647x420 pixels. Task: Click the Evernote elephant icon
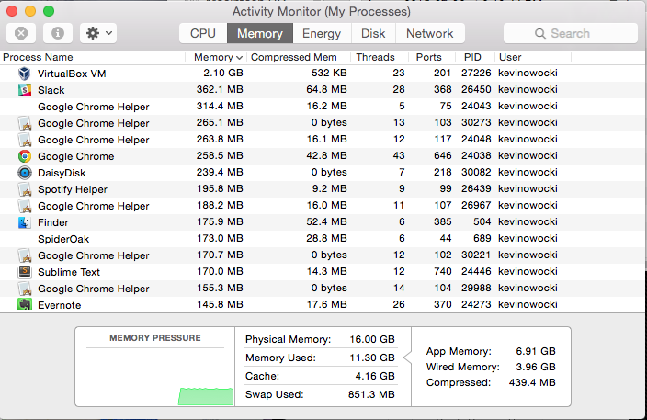(25, 304)
